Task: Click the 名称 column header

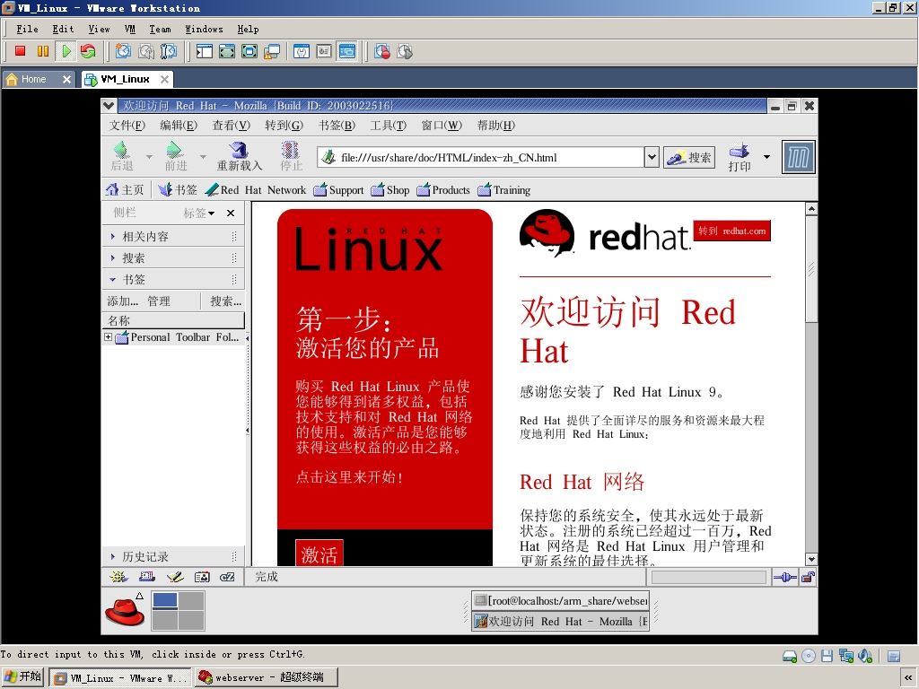Action: pos(173,320)
